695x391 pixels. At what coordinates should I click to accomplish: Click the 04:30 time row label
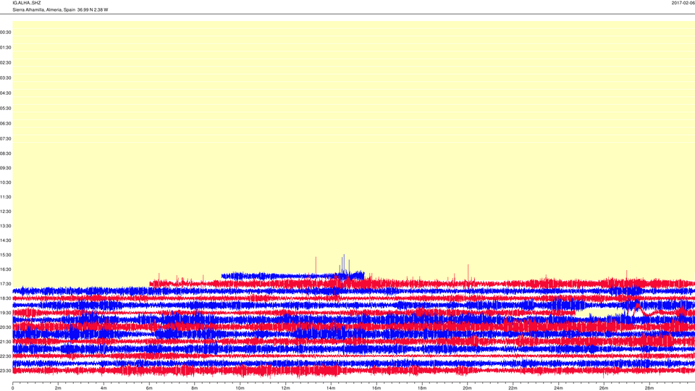(5, 93)
